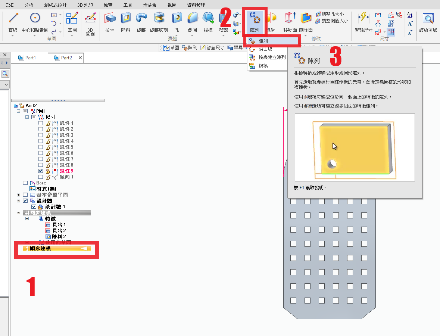Image resolution: width=440 pixels, height=336 pixels.
Task: Collapse the 同步建模 section
Action: [19, 213]
